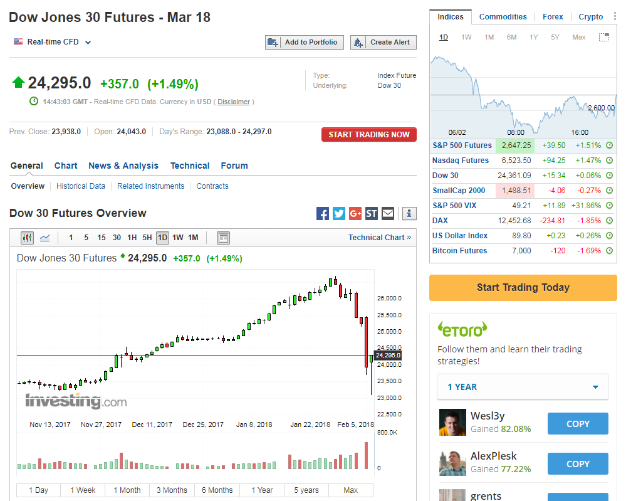
Task: Open the chart news panel icon
Action: pos(223,238)
